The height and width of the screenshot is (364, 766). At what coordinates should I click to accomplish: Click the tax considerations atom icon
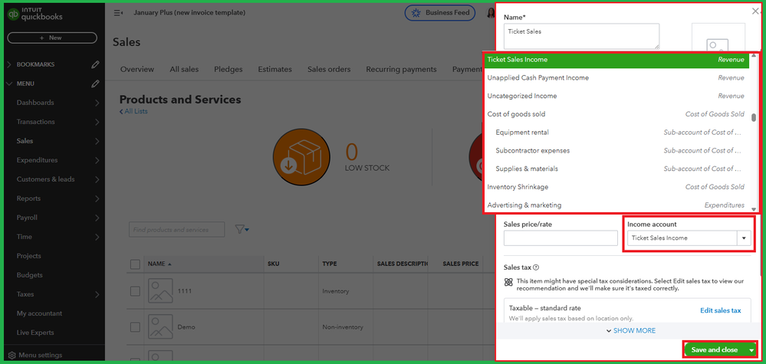click(x=508, y=281)
